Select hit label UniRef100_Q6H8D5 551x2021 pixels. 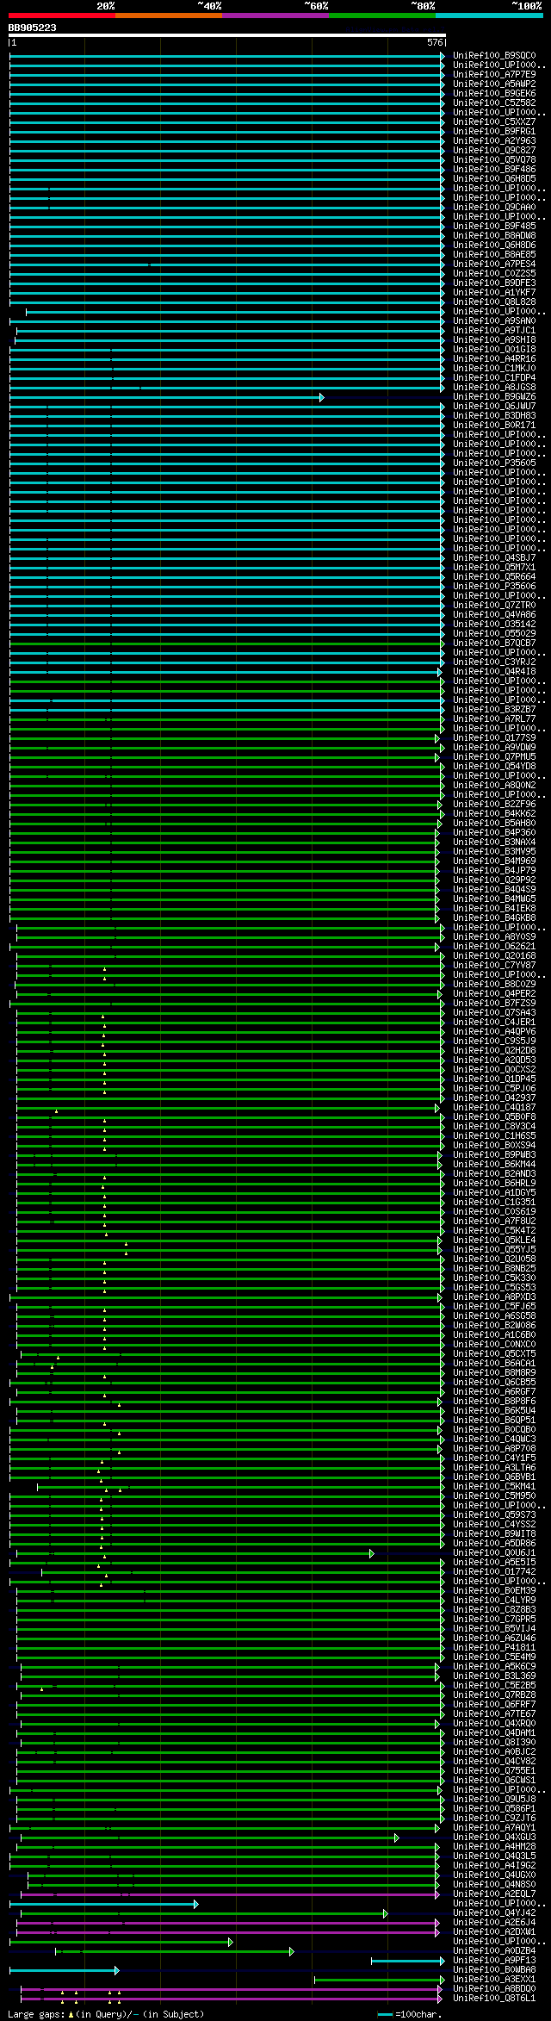[x=494, y=178]
